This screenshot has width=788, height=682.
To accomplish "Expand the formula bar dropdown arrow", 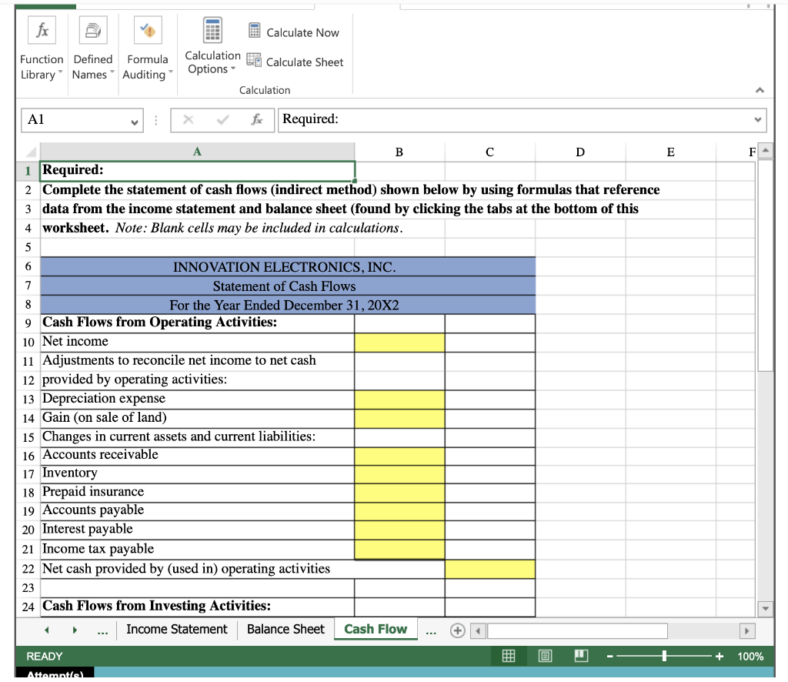I will pyautogui.click(x=757, y=119).
